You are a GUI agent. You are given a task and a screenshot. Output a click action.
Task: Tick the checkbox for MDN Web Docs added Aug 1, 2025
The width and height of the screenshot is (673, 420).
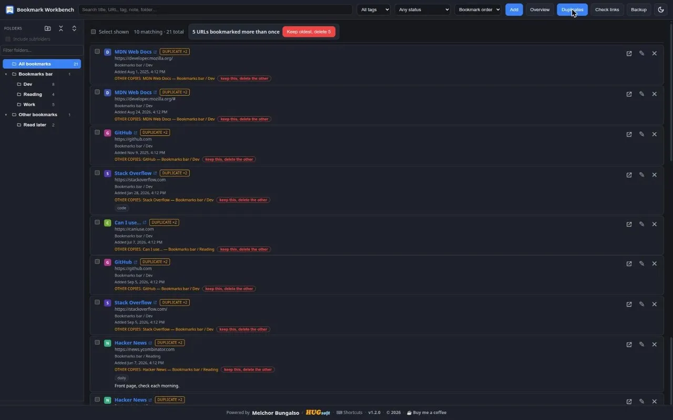[97, 51]
